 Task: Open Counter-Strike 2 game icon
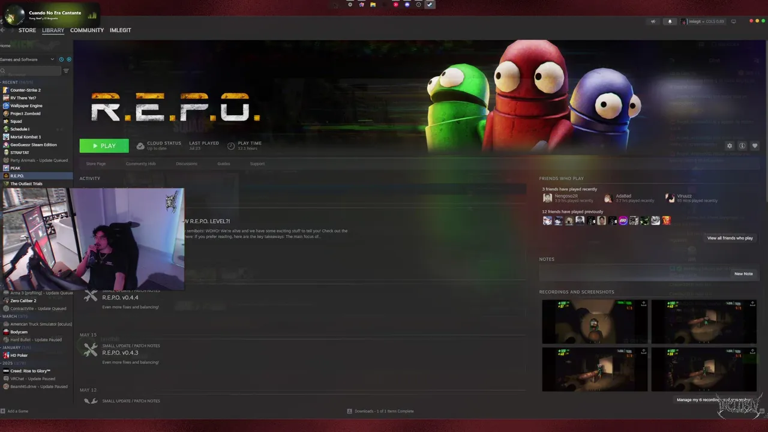[6, 90]
